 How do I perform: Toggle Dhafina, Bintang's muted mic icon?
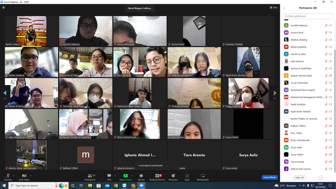pyautogui.click(x=326, y=40)
